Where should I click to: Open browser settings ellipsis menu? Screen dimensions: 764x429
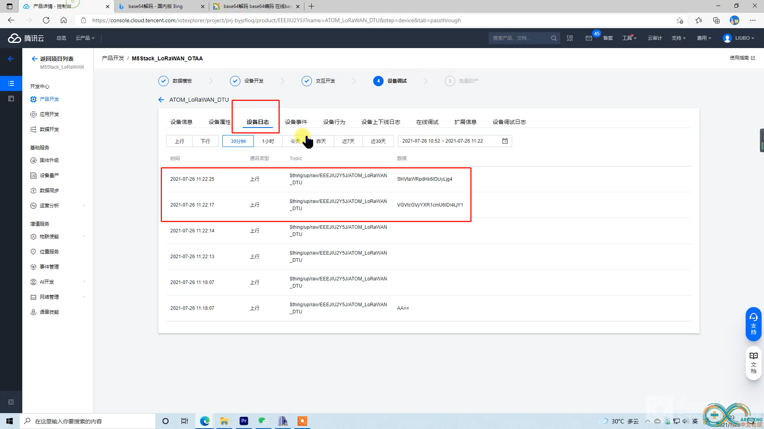tap(753, 20)
